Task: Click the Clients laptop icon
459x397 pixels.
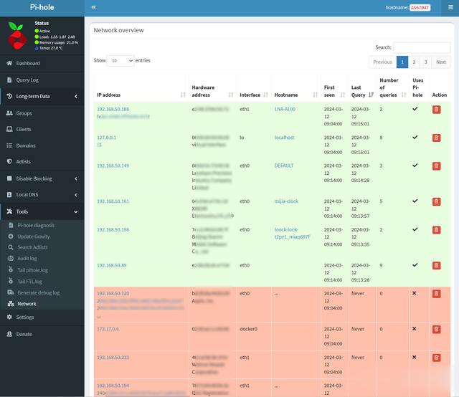Action: click(9, 129)
